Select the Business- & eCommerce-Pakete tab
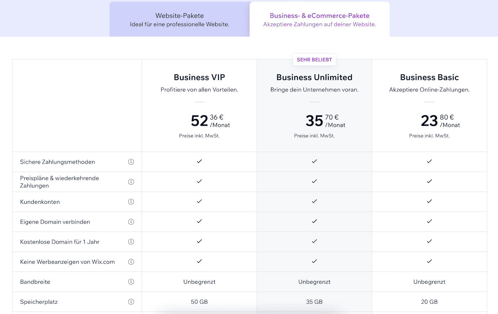 (x=319, y=19)
